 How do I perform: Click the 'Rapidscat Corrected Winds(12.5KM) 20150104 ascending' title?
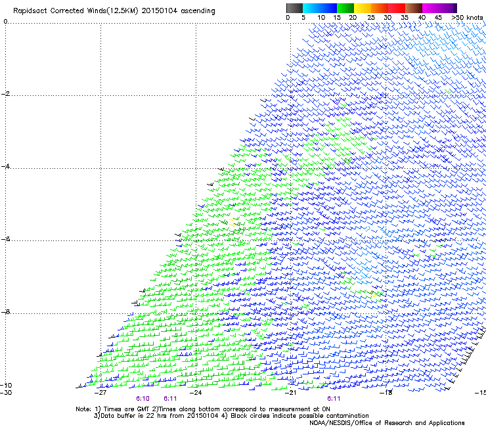click(114, 11)
